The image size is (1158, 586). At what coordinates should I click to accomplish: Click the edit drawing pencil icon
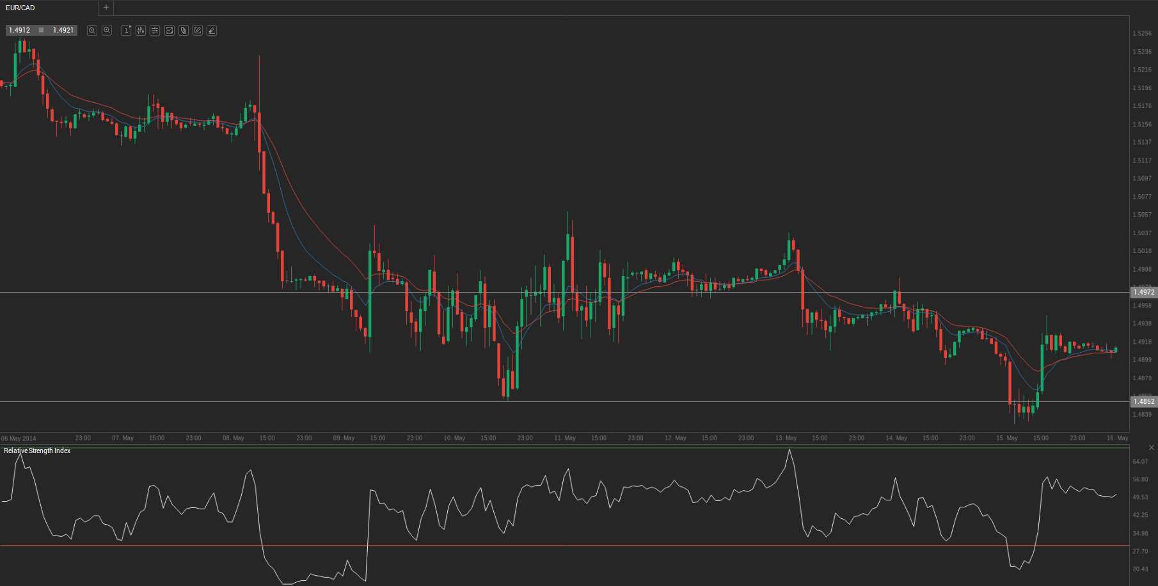tap(198, 30)
